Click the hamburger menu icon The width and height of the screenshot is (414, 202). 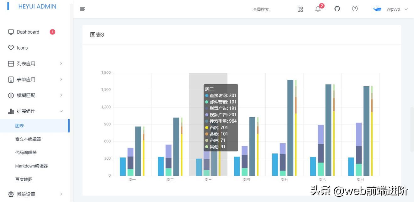tap(82, 9)
